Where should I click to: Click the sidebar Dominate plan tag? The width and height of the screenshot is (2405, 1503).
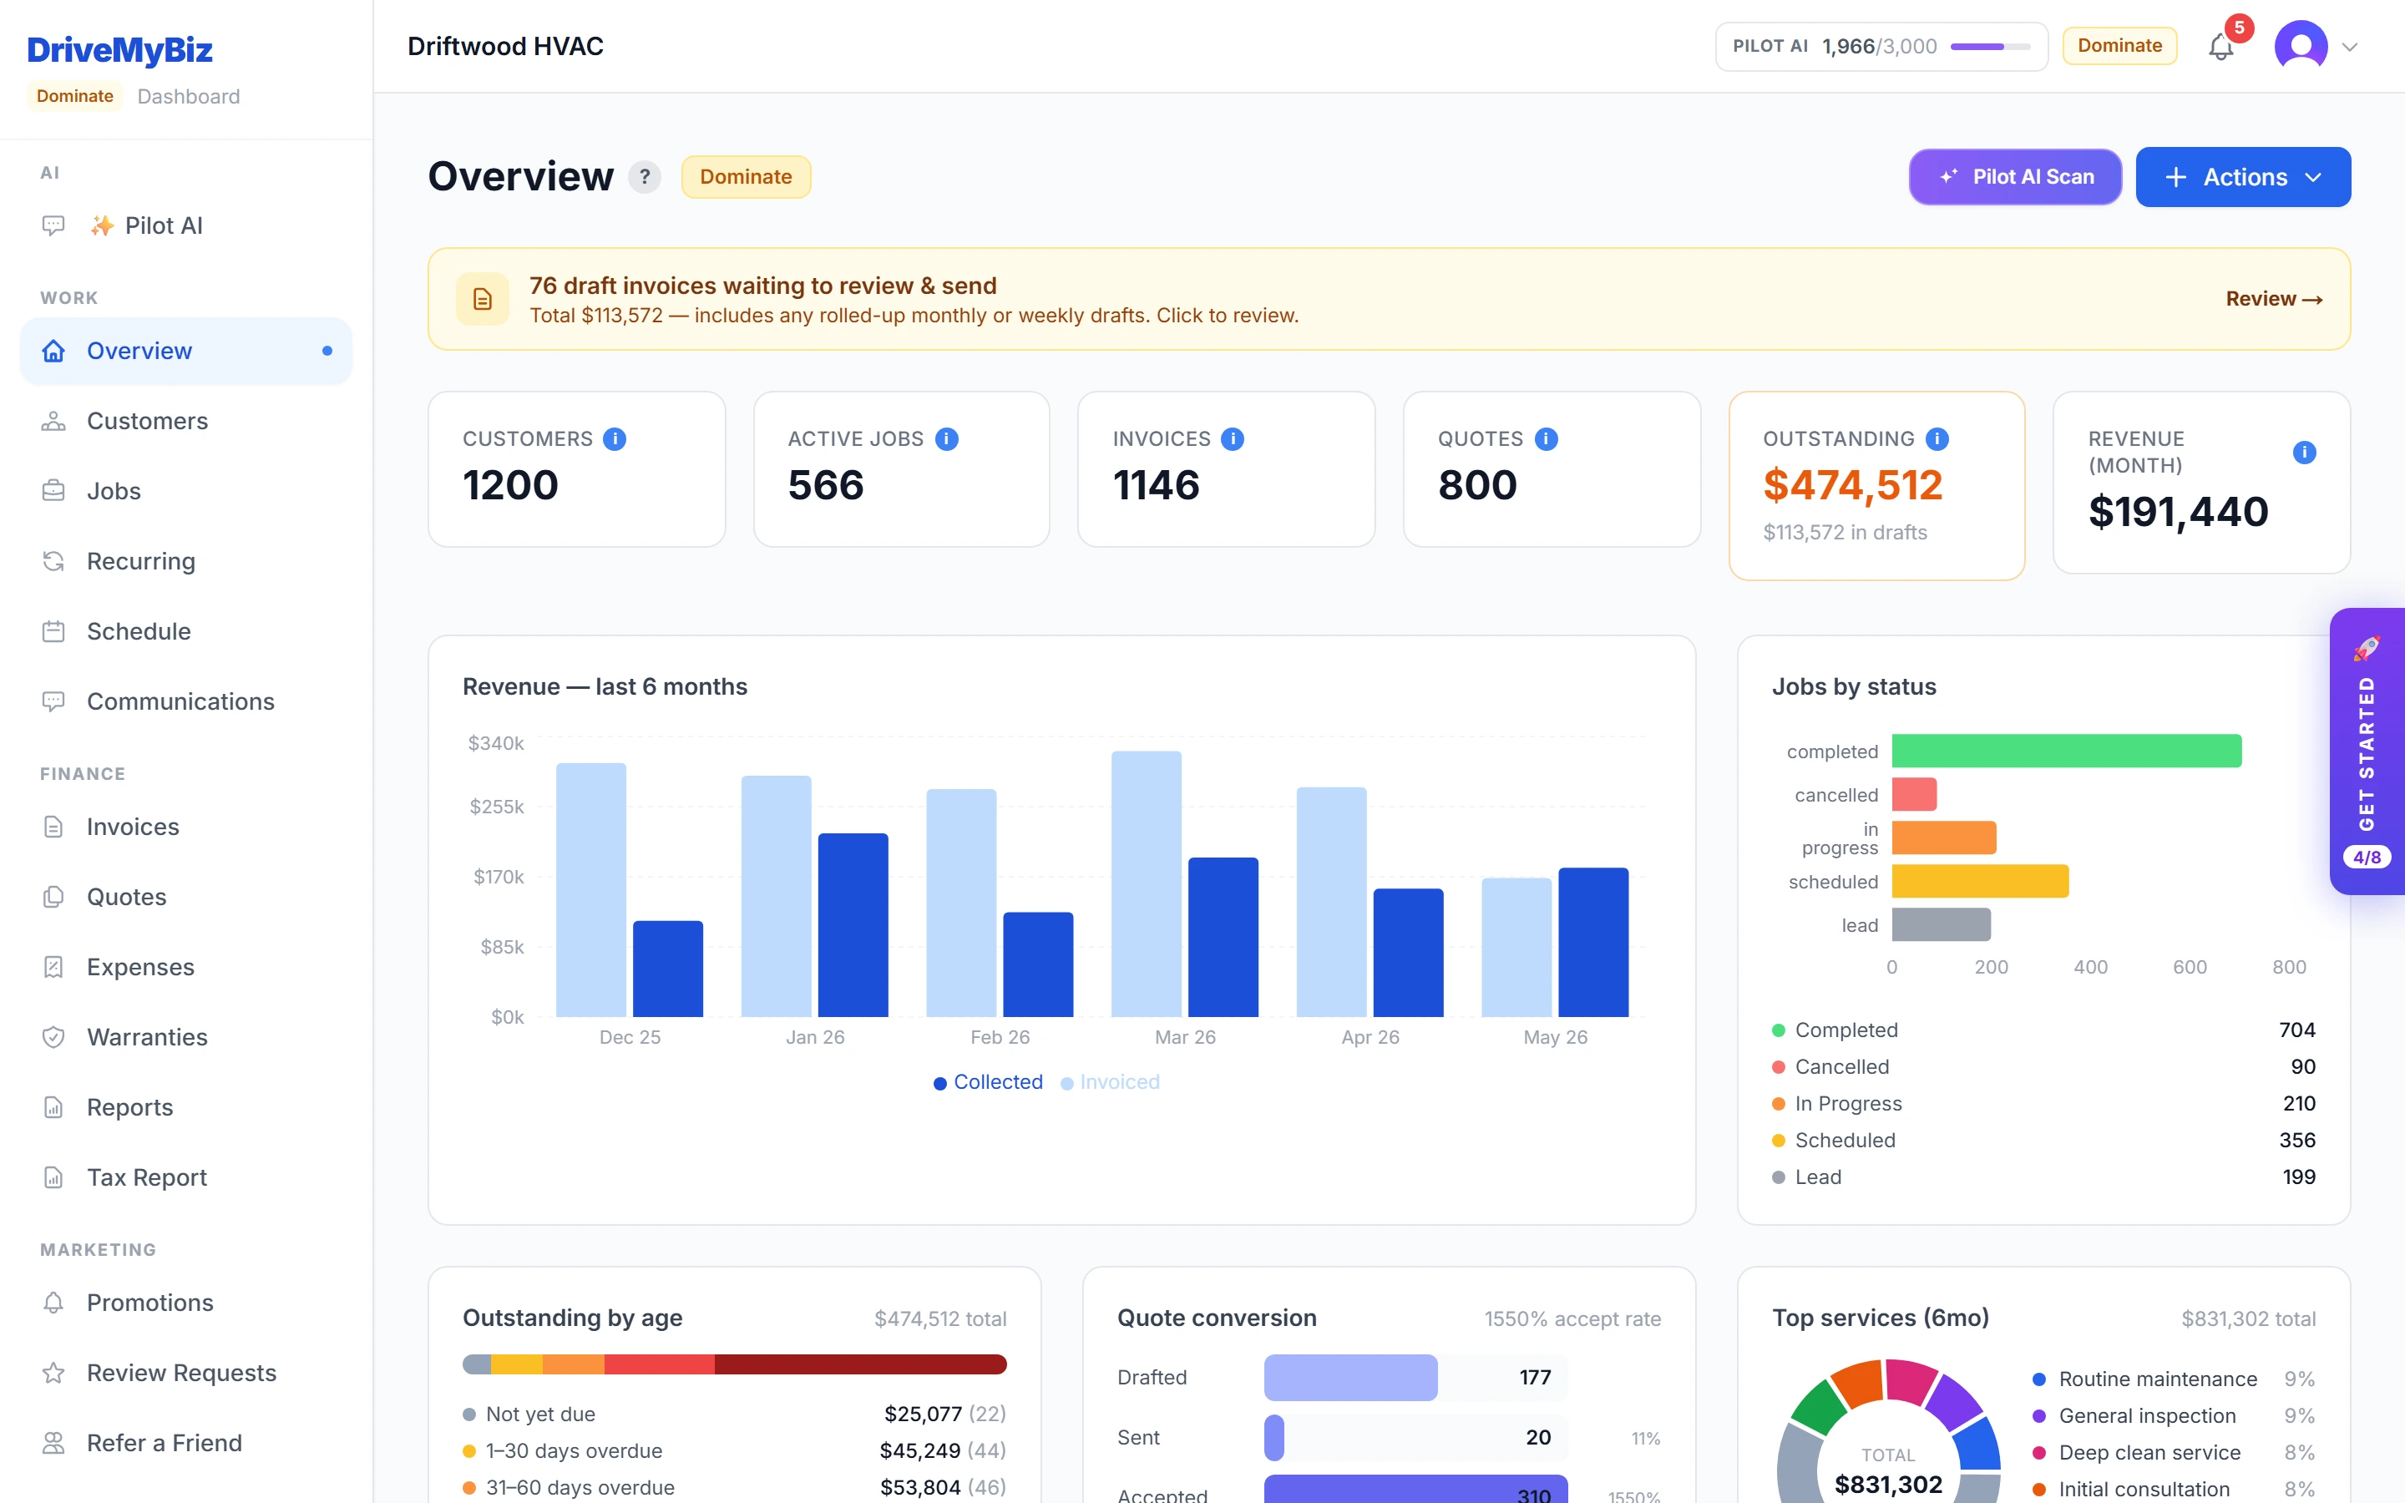point(74,96)
